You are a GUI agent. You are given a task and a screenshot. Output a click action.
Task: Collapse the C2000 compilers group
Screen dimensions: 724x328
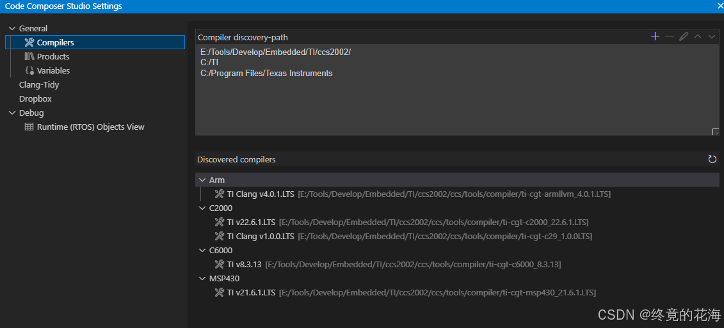click(x=202, y=208)
